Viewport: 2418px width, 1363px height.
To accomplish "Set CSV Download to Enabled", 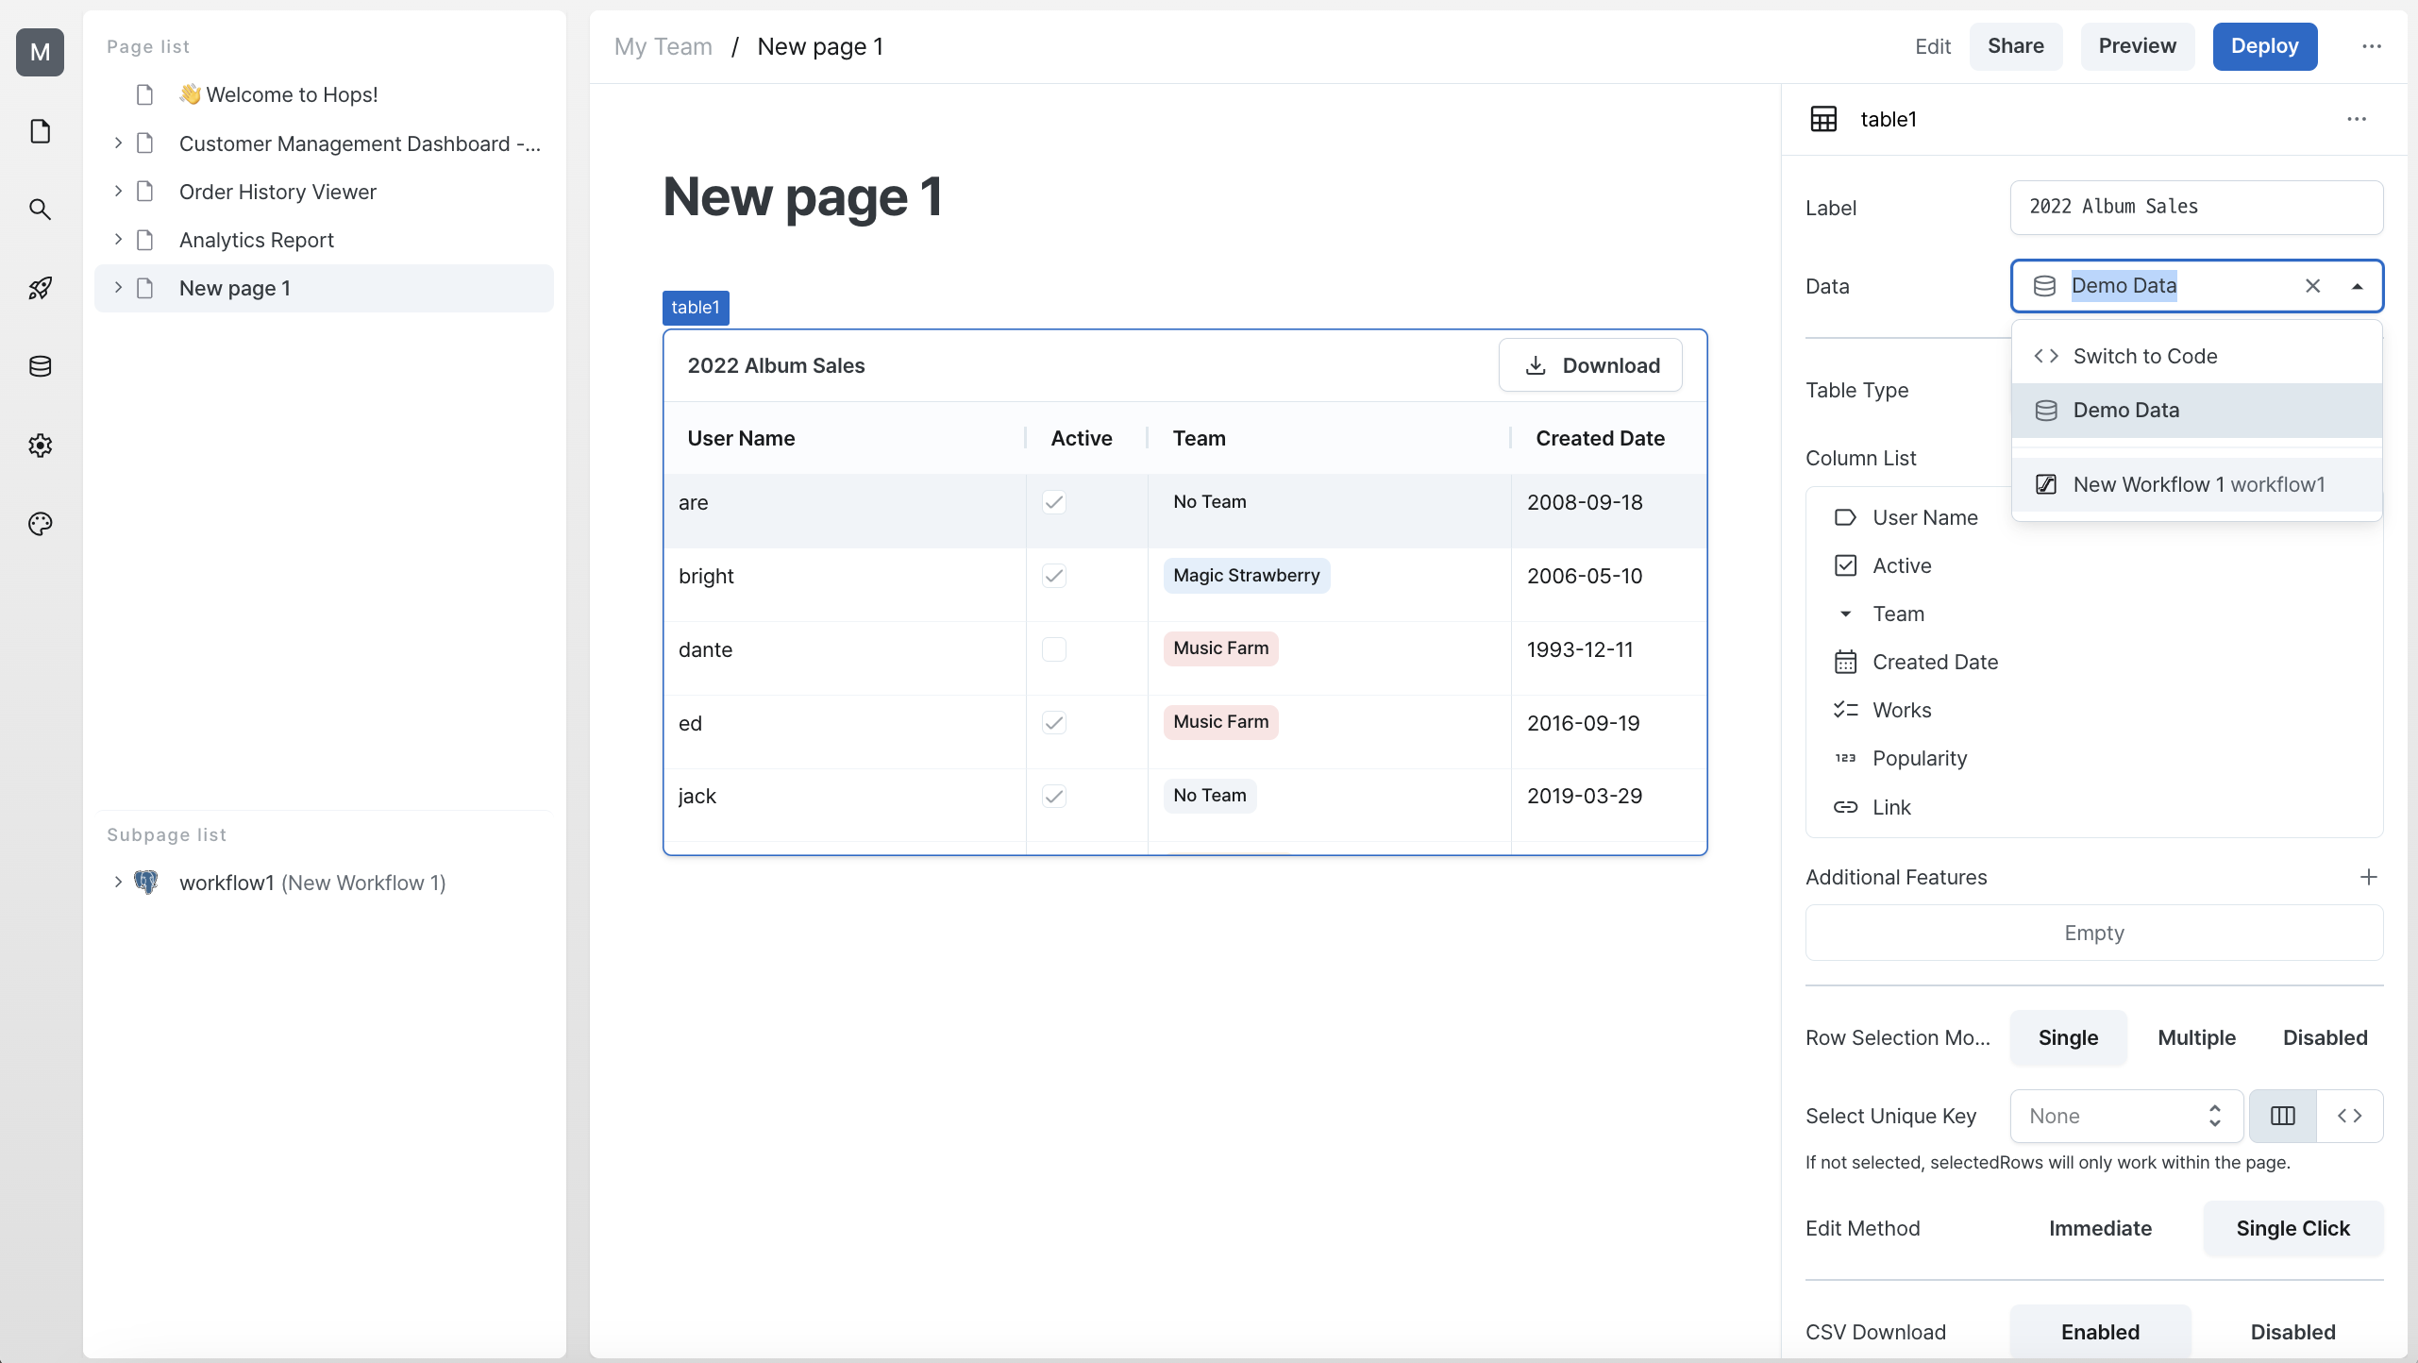I will point(2100,1332).
